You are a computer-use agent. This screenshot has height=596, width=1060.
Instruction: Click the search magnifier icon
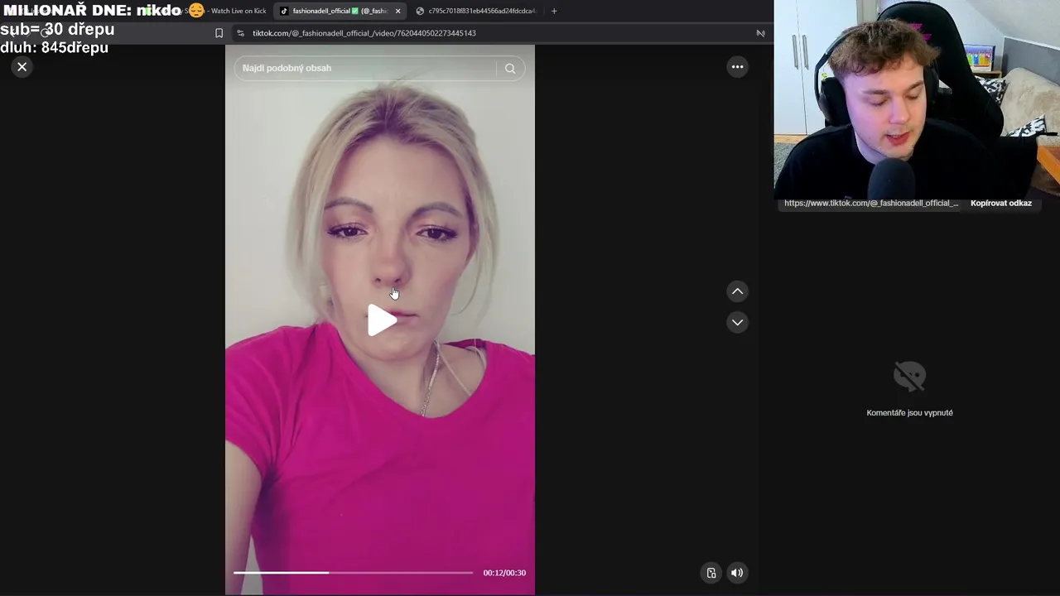pyautogui.click(x=510, y=69)
